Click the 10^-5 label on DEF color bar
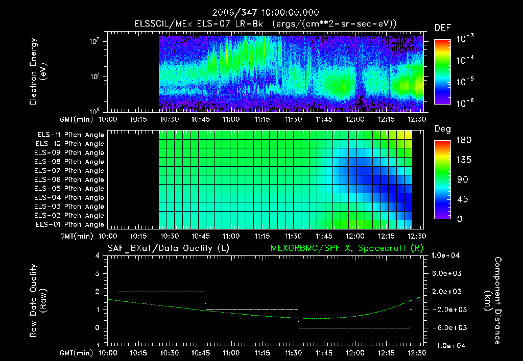This screenshot has height=361, width=523. (465, 81)
